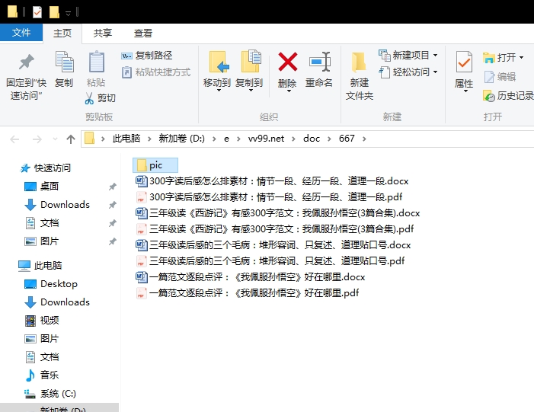Open the recent locations dropdown chevron

pyautogui.click(x=55, y=139)
